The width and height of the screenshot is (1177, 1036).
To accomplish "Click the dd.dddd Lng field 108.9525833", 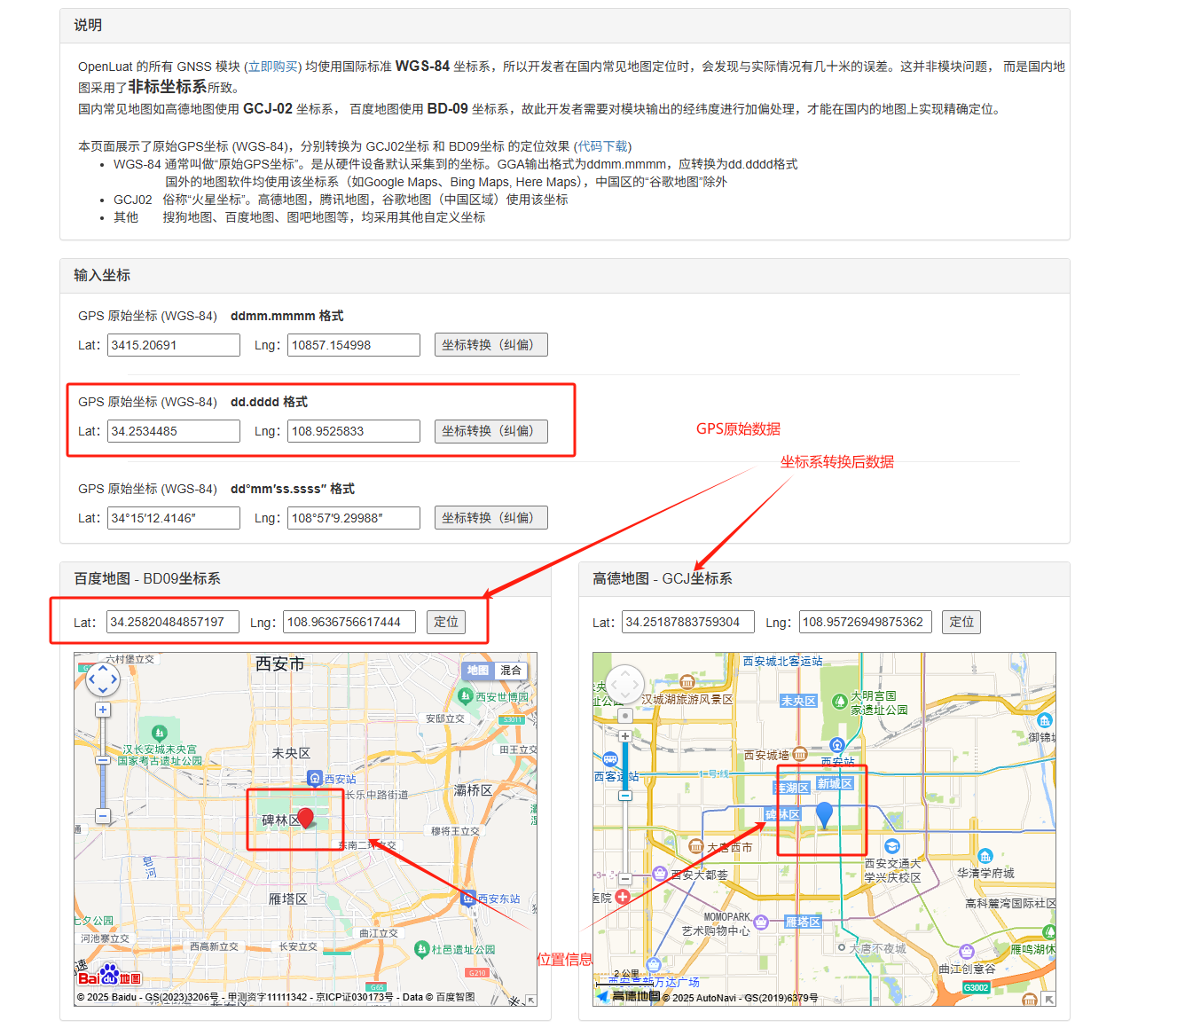I will coord(354,431).
